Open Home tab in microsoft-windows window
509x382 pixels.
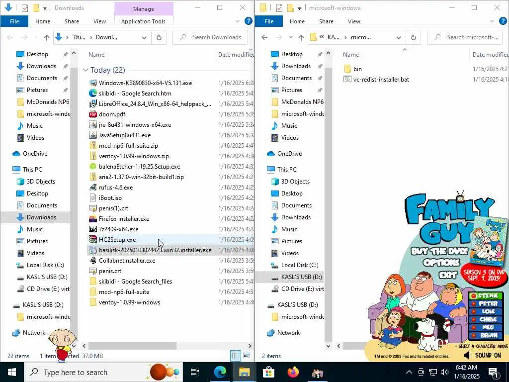coord(297,21)
